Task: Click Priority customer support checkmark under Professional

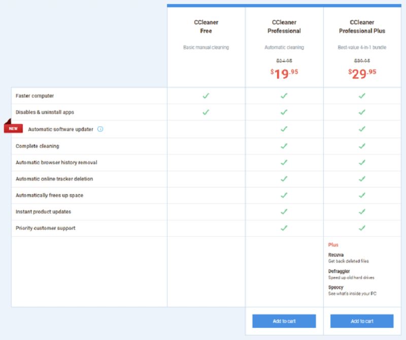Action: [284, 228]
